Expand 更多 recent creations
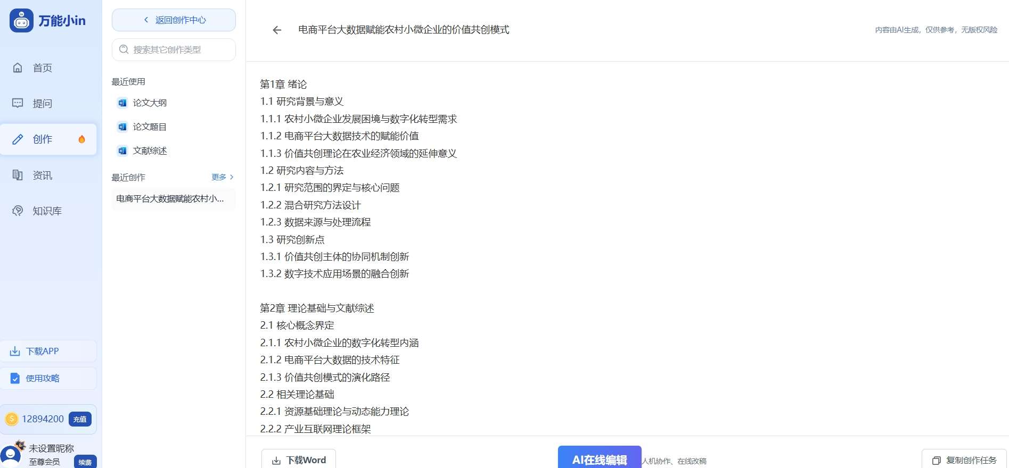Screen dimensions: 1009x468 223,177
